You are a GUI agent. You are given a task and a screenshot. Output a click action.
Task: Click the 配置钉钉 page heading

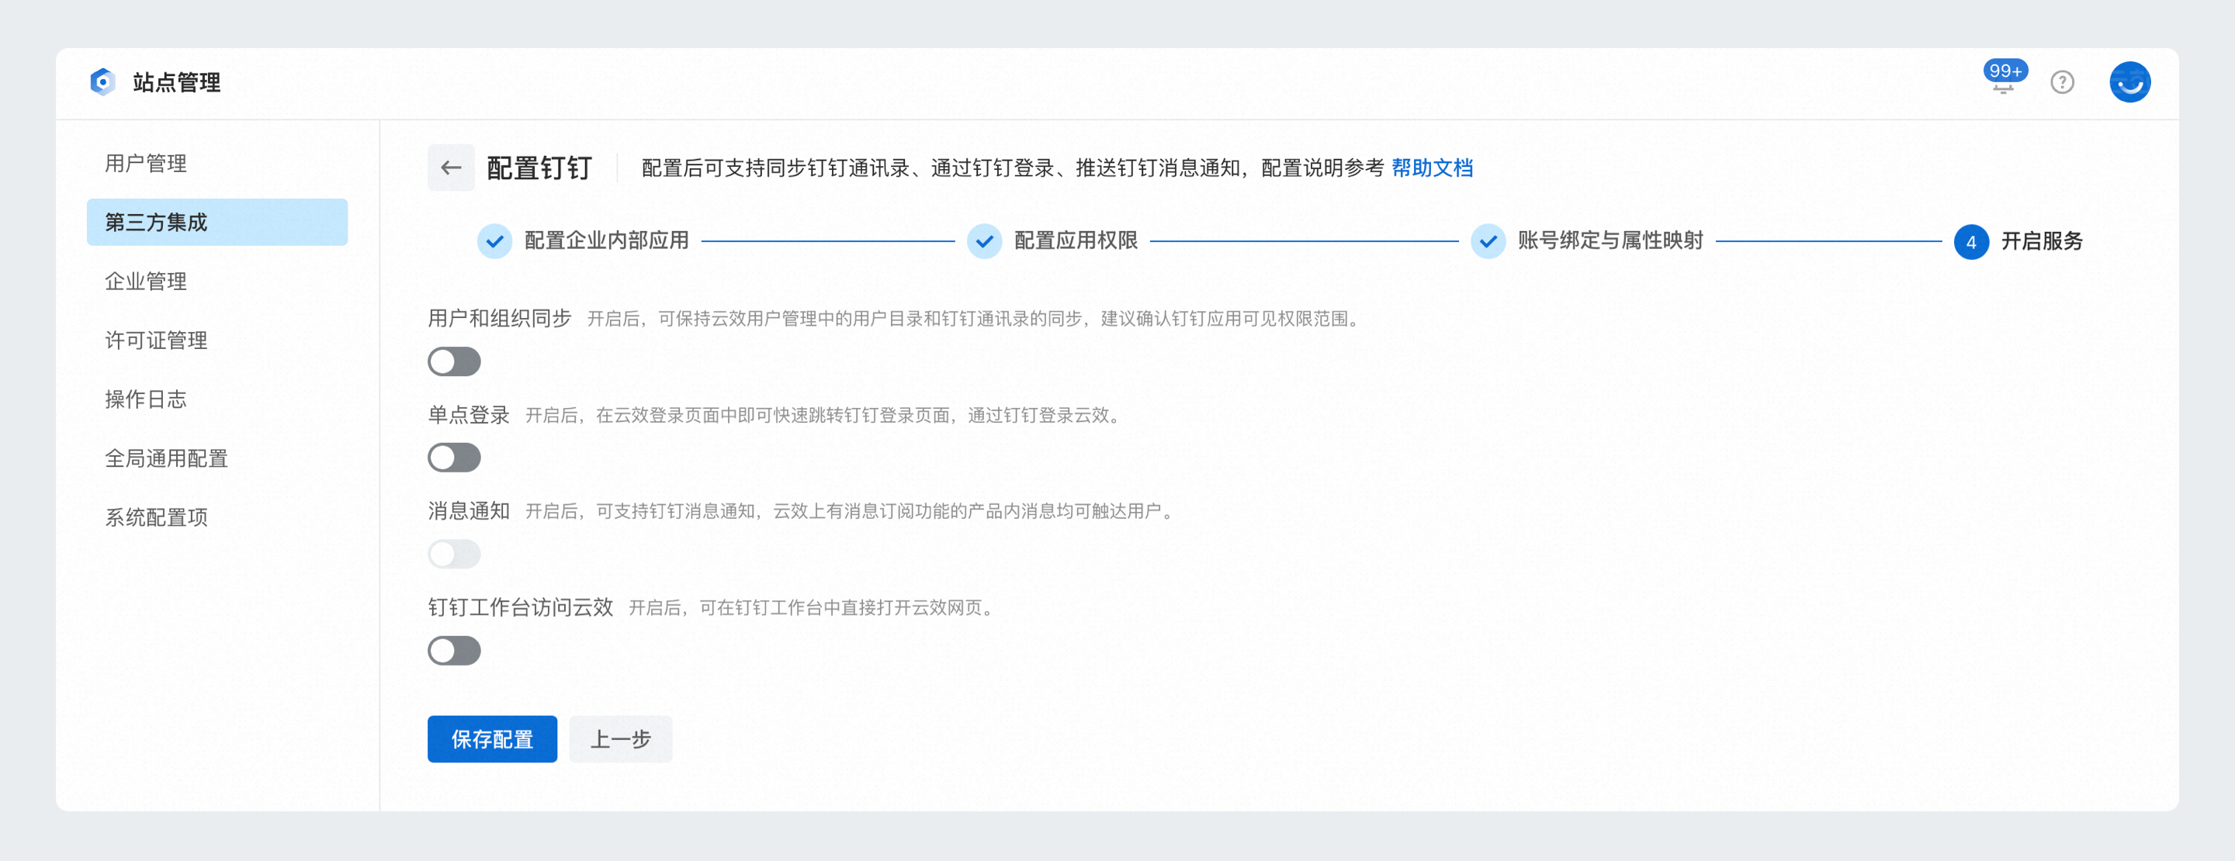539,168
